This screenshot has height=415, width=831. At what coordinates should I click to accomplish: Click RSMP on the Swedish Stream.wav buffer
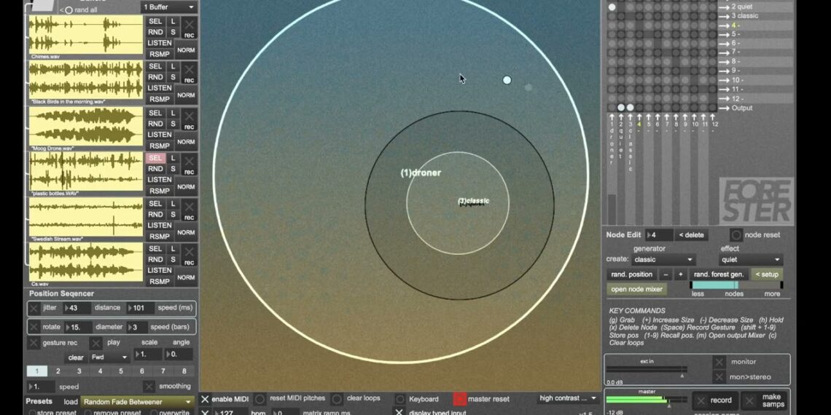coord(159,237)
